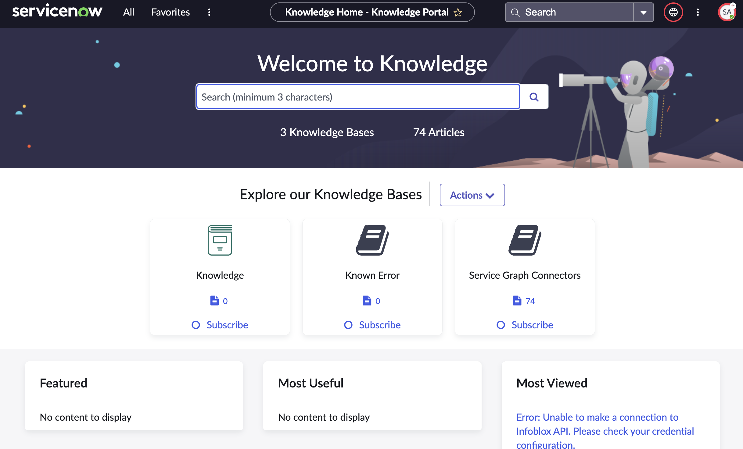
Task: Open the All menu
Action: [129, 12]
